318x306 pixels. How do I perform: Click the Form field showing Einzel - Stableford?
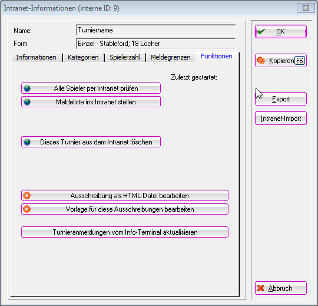(x=155, y=44)
